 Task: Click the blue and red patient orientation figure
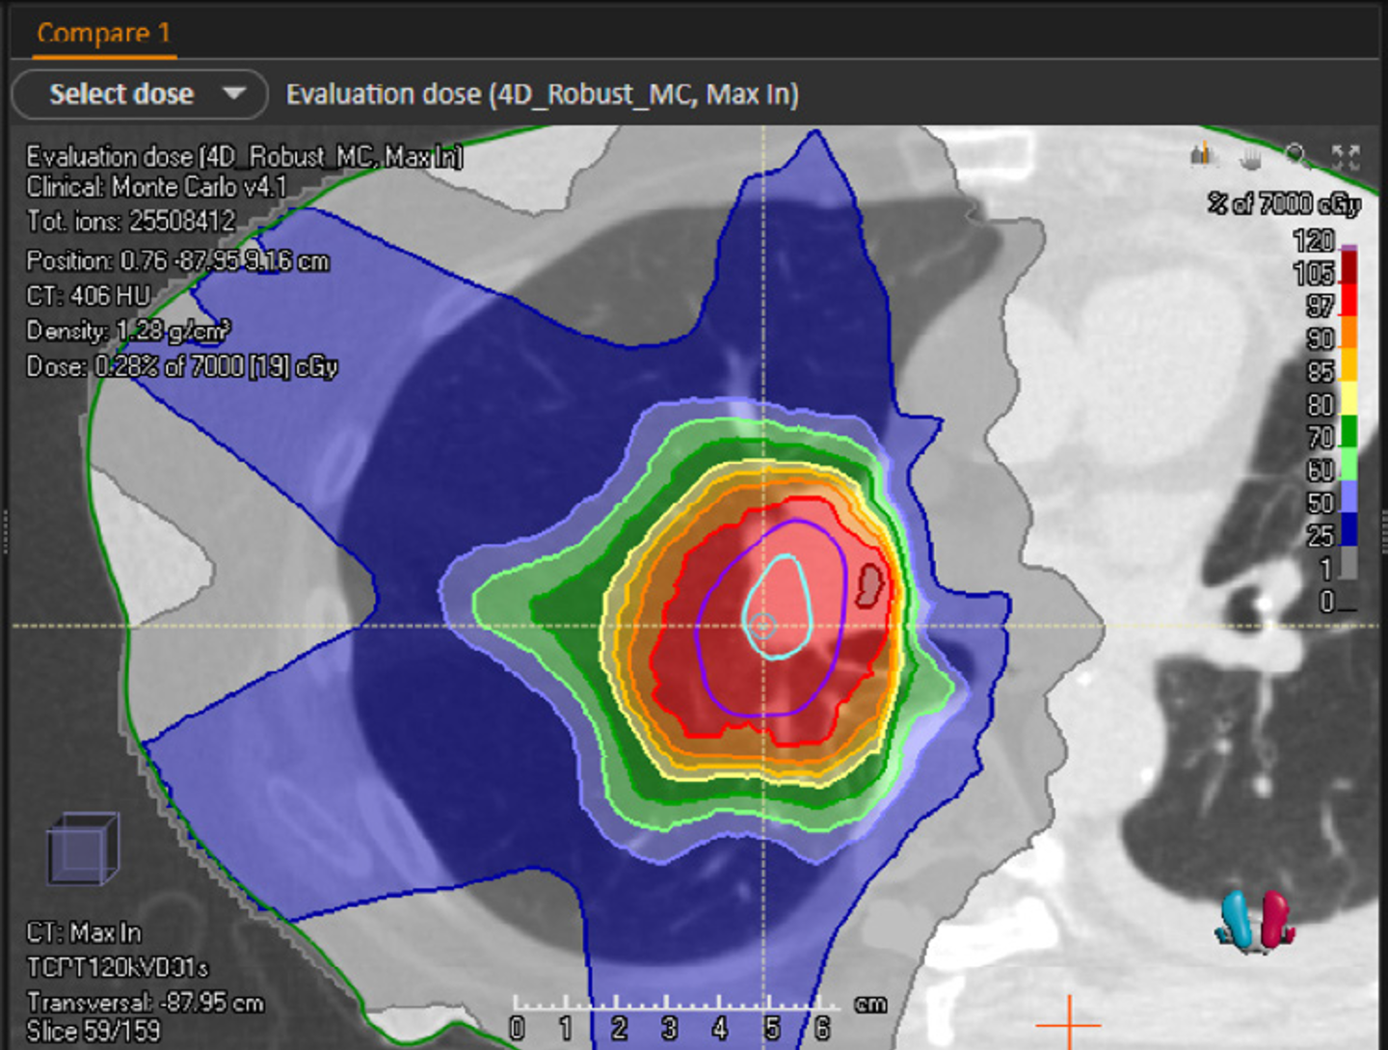coord(1254,921)
